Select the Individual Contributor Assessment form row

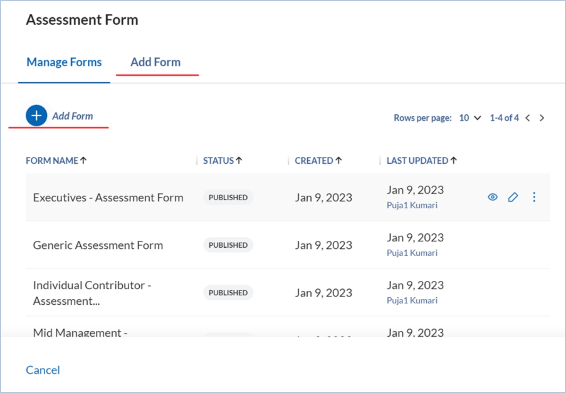[92, 293]
